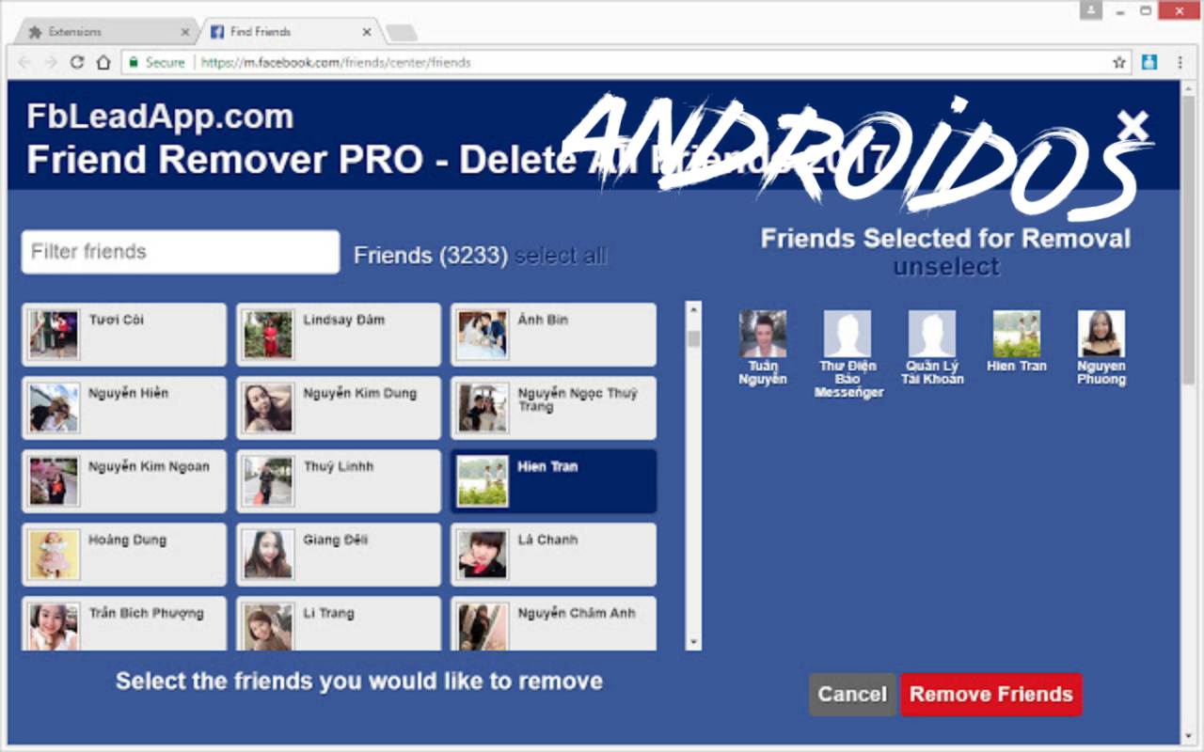1204x752 pixels.
Task: Select friend Là Chanh
Action: (x=553, y=555)
